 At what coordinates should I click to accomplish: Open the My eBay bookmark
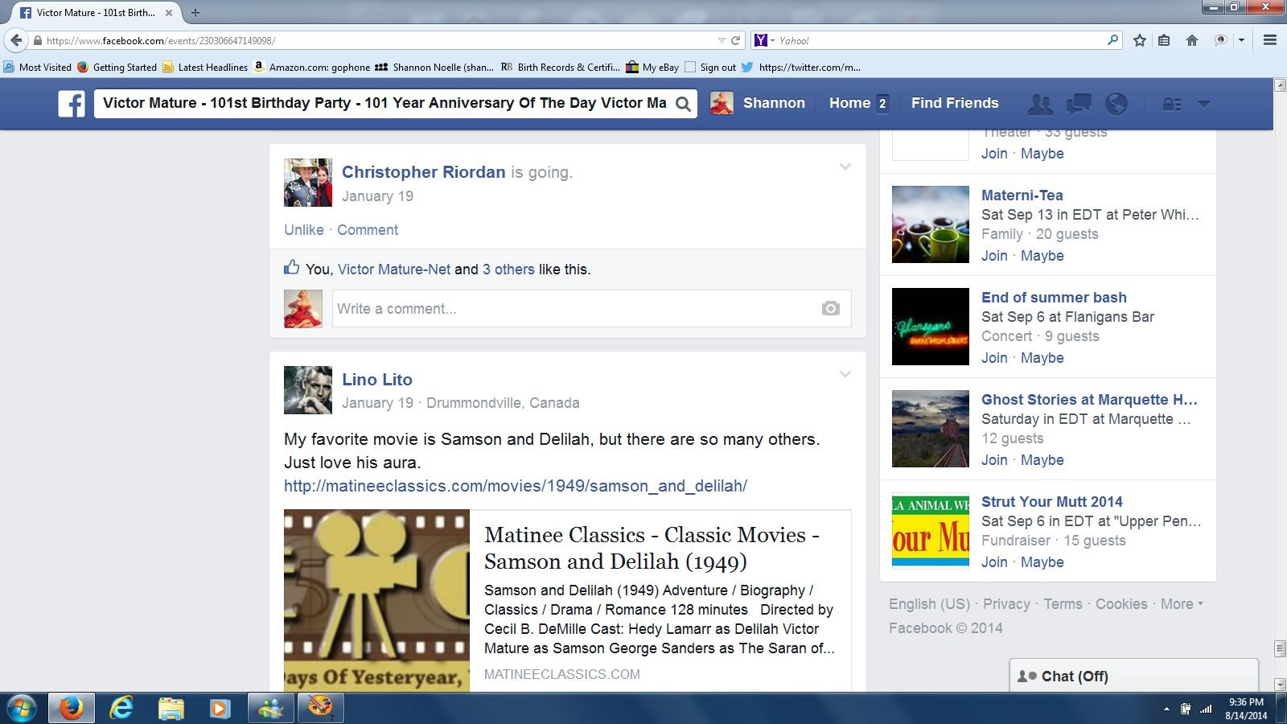[652, 68]
